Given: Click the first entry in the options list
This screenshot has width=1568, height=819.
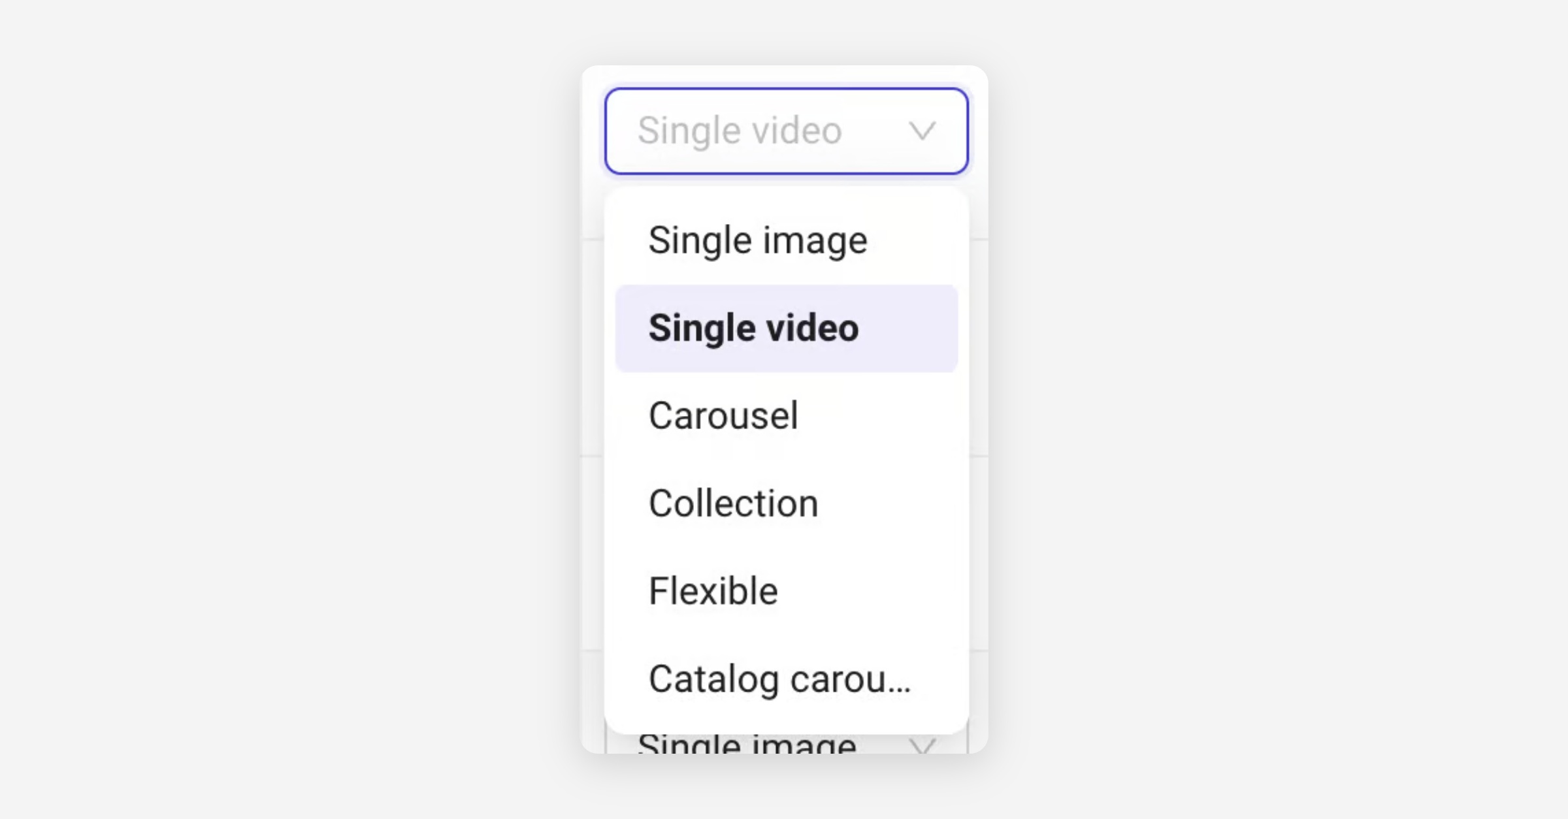Looking at the screenshot, I should tap(758, 240).
